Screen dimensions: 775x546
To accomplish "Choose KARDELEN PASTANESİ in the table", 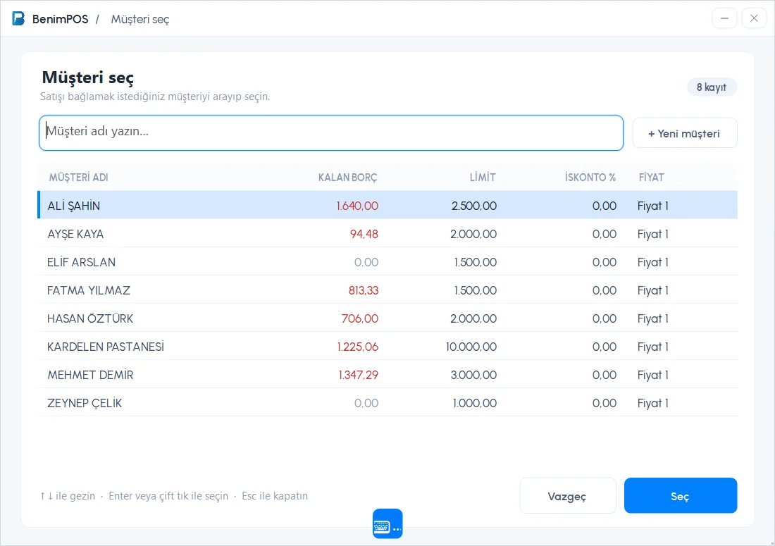I will pyautogui.click(x=388, y=346).
